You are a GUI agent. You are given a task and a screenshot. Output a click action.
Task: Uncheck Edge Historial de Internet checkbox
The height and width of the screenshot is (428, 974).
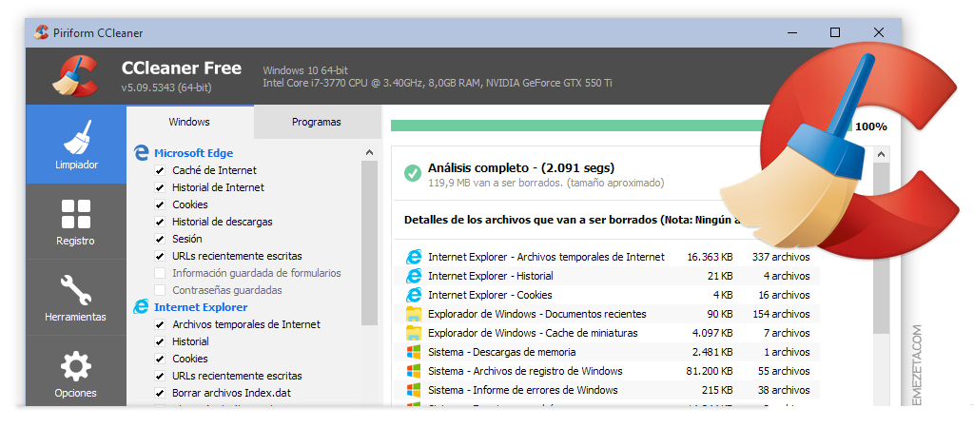(x=160, y=187)
